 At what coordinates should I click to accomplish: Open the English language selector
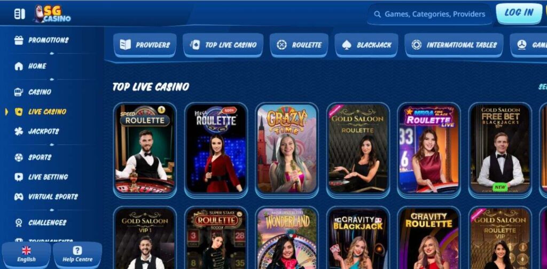(27, 254)
